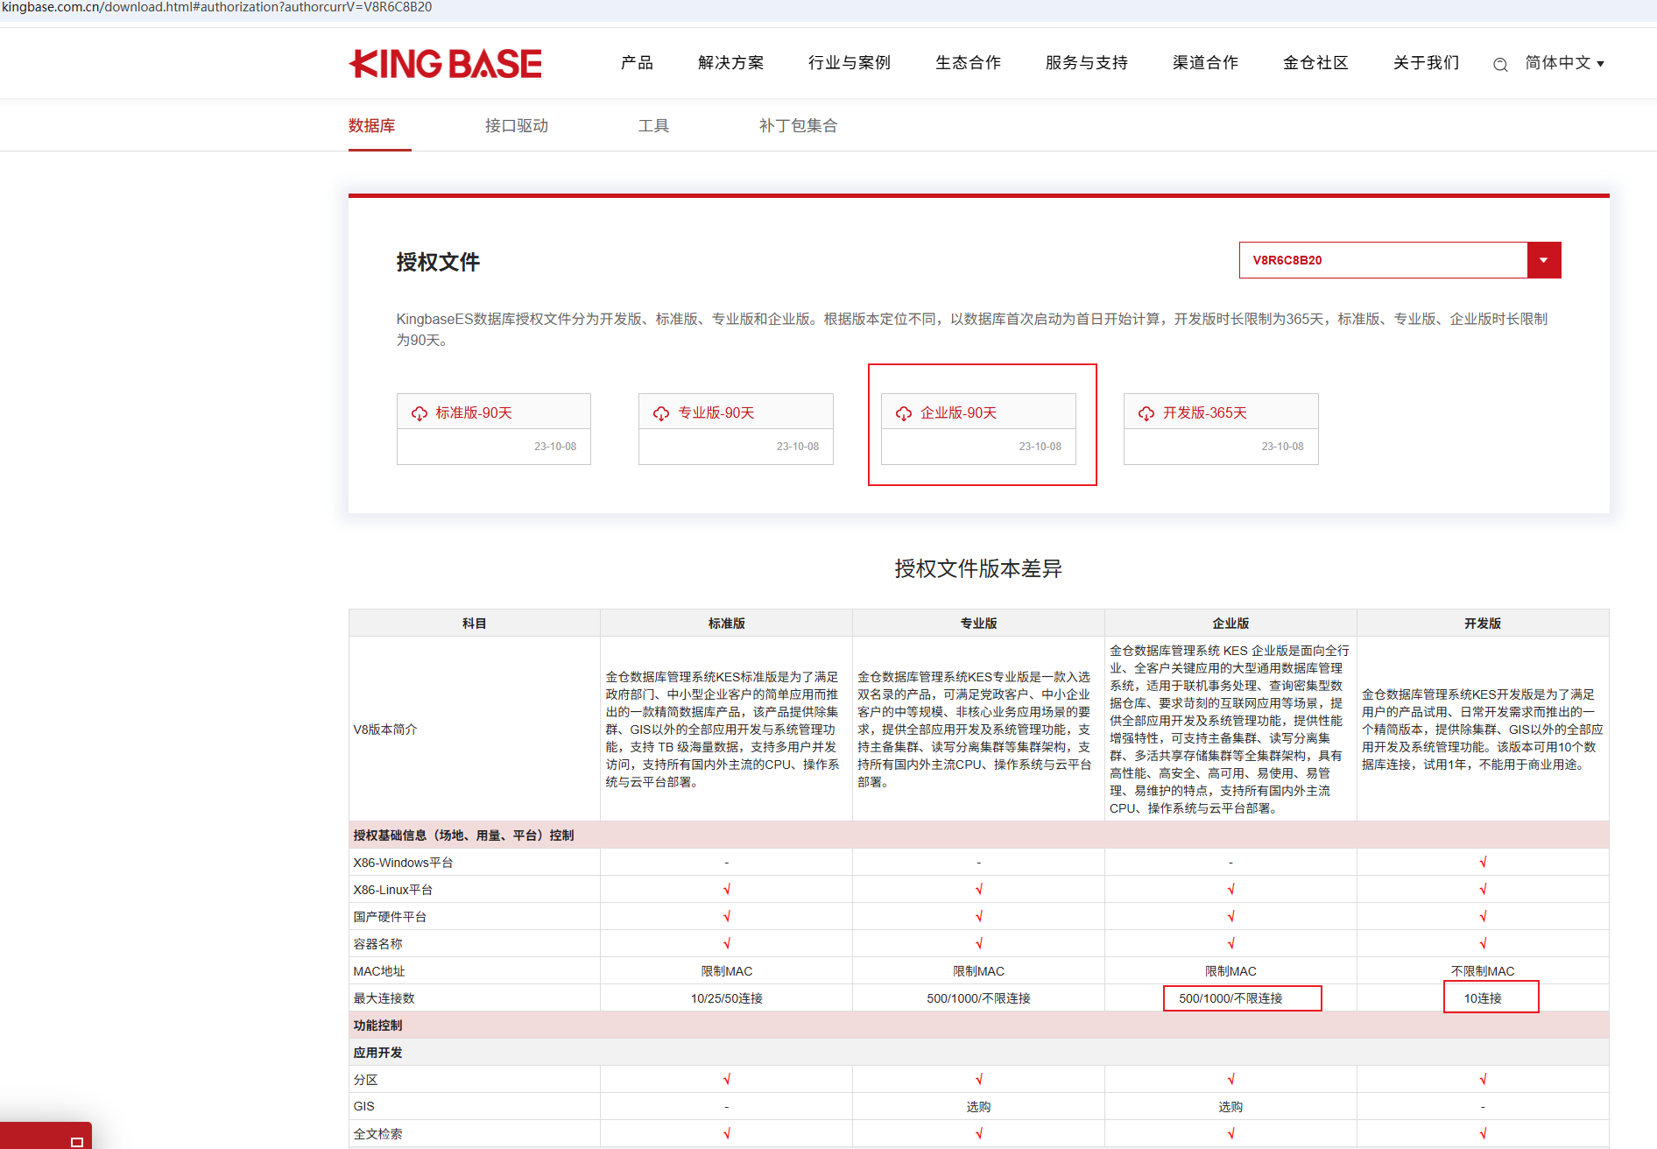Image resolution: width=1657 pixels, height=1149 pixels.
Task: Open the V8R6C8B20 version dropdown
Action: (x=1544, y=259)
